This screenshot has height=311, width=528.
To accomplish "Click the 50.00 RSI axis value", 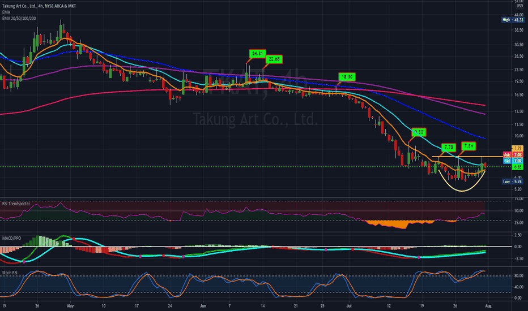I will [519, 211].
